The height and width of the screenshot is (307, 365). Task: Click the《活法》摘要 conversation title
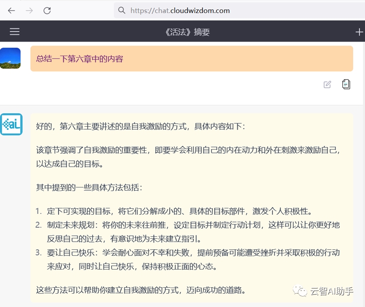187,32
